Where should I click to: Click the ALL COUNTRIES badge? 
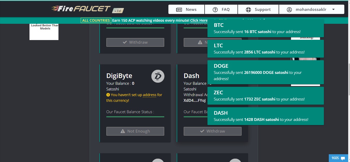(96, 20)
